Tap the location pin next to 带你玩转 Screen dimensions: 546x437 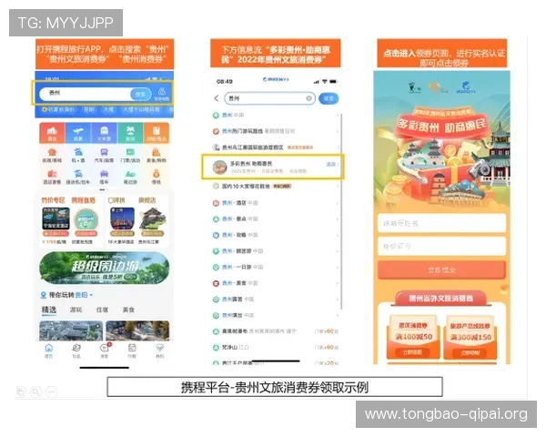[x=43, y=295]
